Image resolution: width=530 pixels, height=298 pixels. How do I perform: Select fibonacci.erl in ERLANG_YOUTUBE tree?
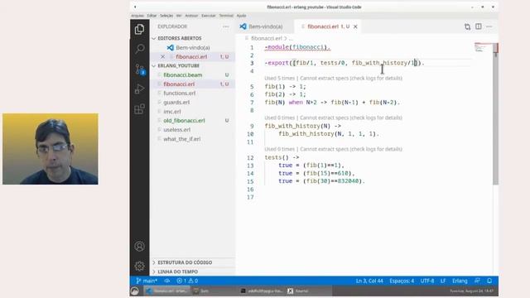(179, 84)
